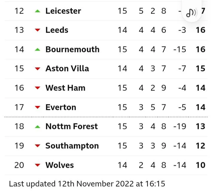Tap the floating audio sound icon
Viewport: 212px width, 196px height.
pyautogui.click(x=192, y=12)
